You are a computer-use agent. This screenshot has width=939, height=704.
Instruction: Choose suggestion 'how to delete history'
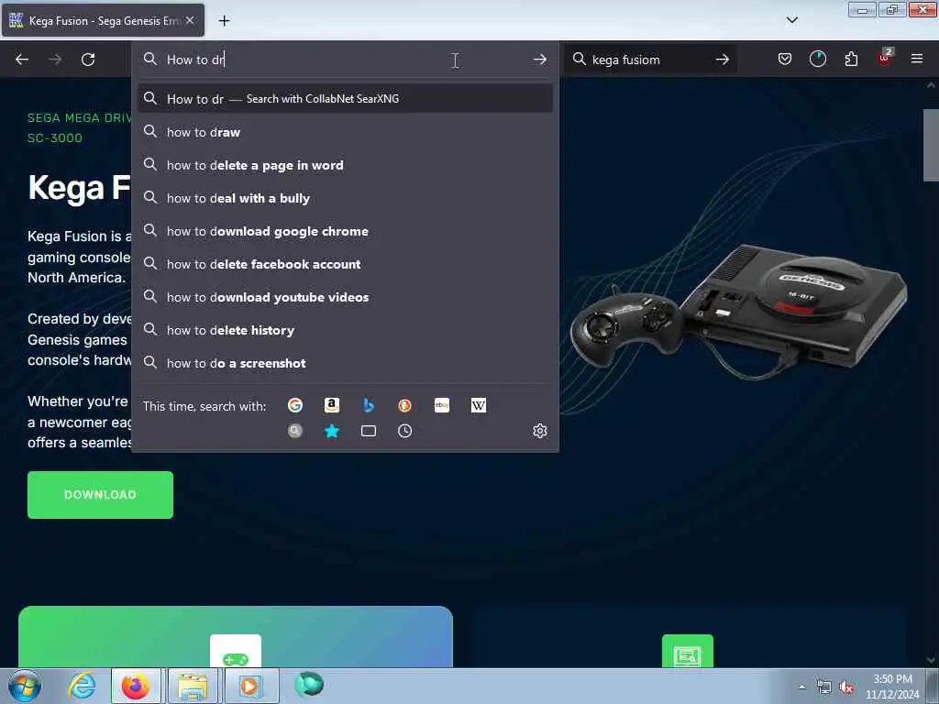[346, 330]
